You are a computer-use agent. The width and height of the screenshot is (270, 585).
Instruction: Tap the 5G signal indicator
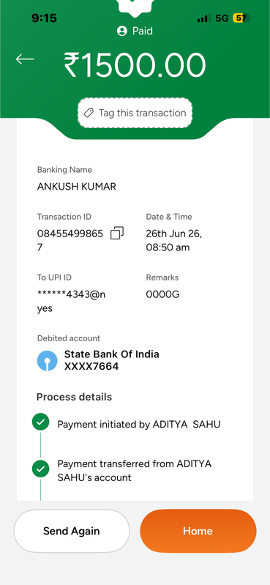tap(222, 18)
